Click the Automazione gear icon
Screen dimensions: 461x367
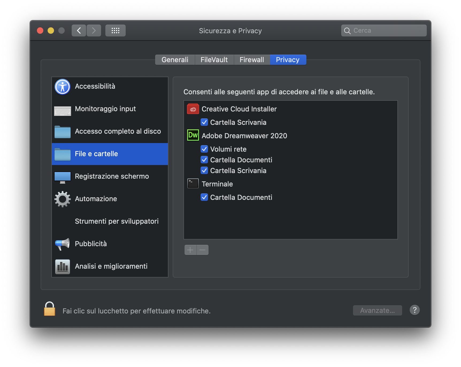[x=62, y=199]
